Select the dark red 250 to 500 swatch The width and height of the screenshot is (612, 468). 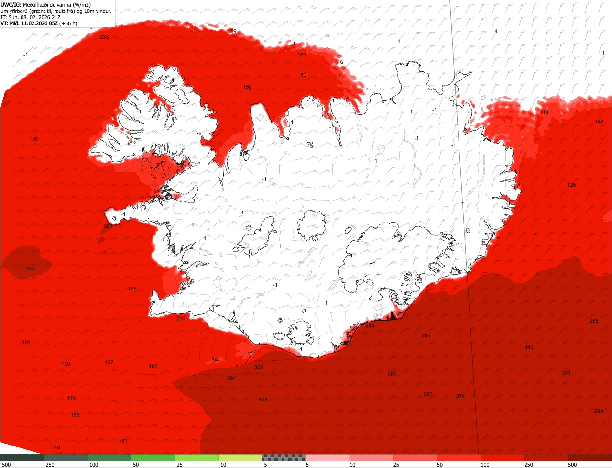(546, 457)
